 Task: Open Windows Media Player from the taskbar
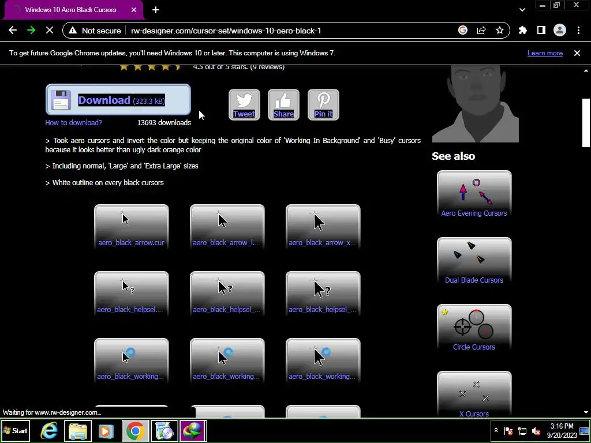[106, 430]
